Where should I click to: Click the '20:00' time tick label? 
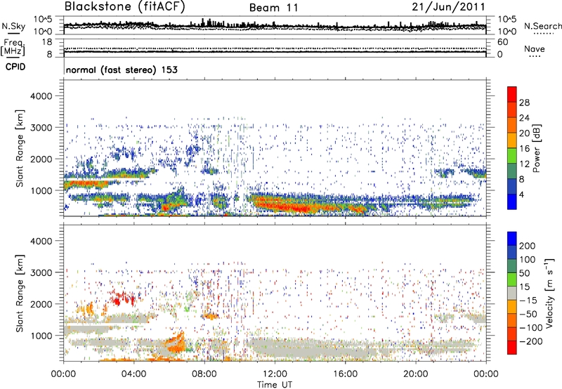click(415, 374)
